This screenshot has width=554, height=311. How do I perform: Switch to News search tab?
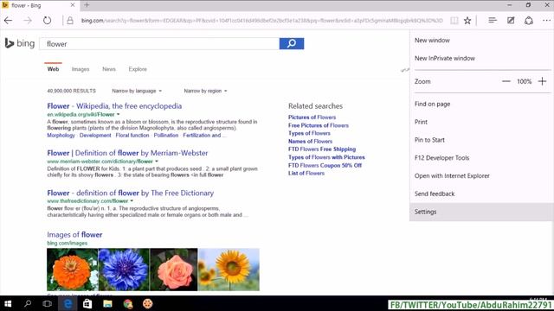click(109, 69)
